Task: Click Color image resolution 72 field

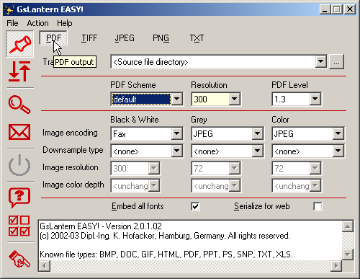Action: coord(297,168)
